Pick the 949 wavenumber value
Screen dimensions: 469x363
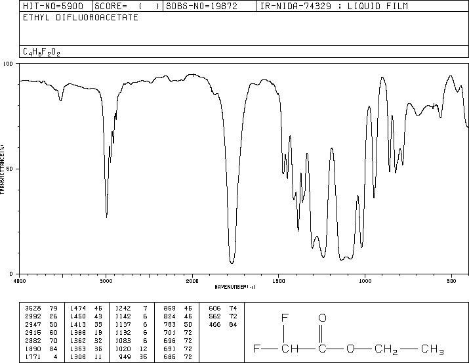[x=125, y=357]
